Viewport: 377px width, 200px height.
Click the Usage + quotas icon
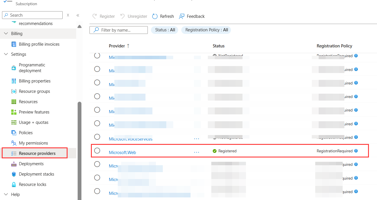coord(14,122)
